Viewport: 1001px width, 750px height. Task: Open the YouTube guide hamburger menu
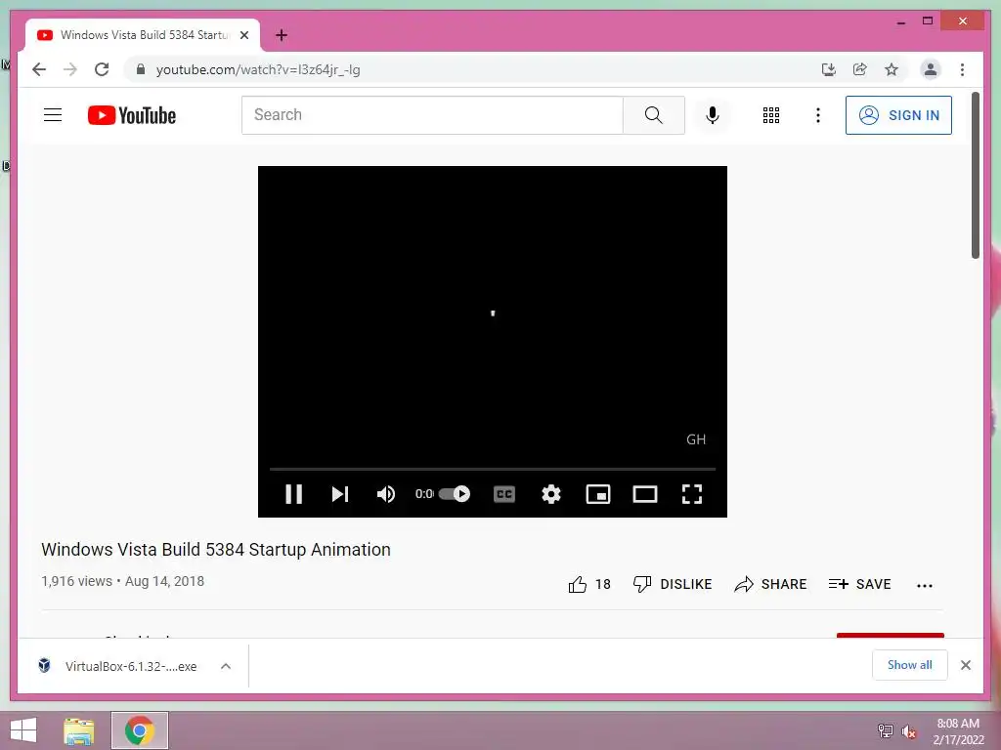(x=53, y=115)
